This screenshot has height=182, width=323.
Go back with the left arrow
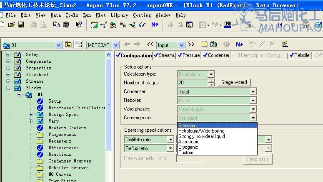pyautogui.click(x=127, y=44)
